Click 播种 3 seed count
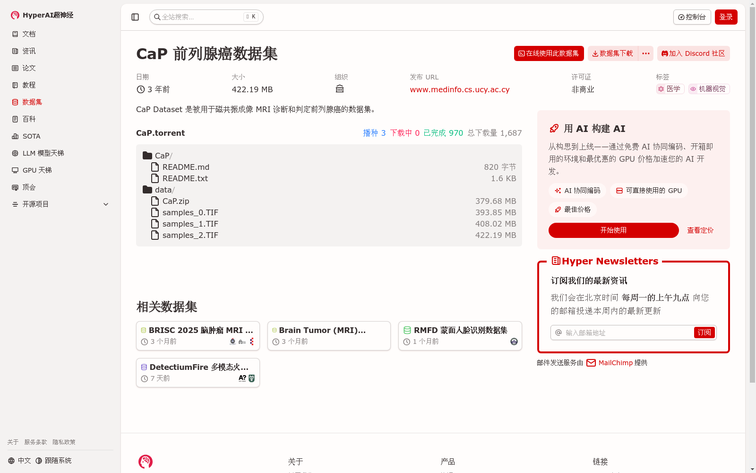Screen dimensions: 756x473 click(374, 133)
